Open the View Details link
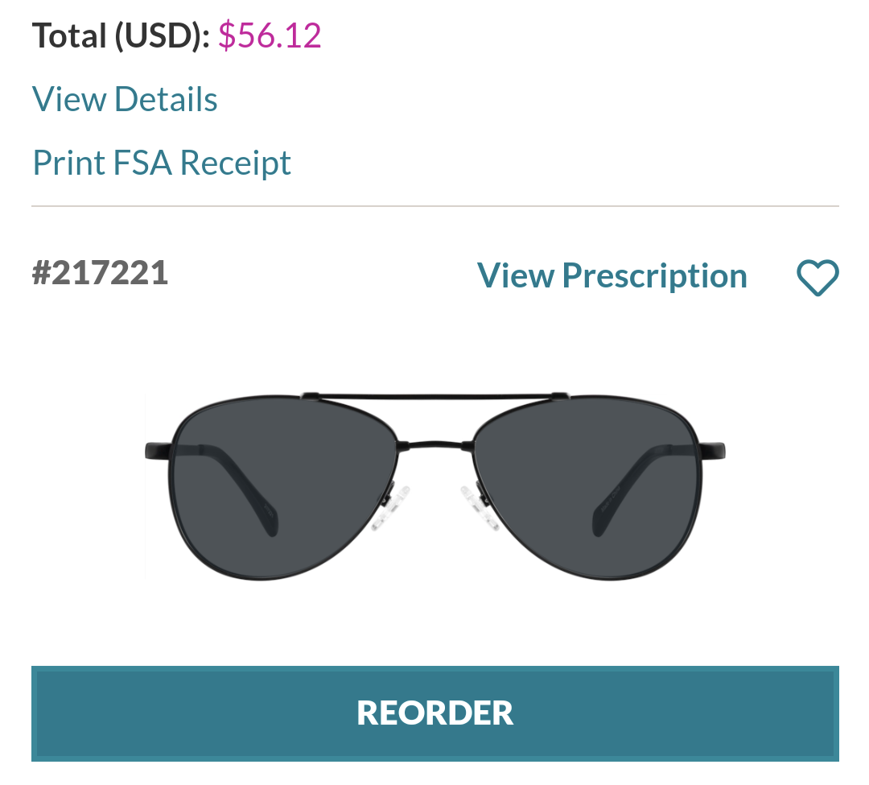The width and height of the screenshot is (869, 785). (x=125, y=99)
